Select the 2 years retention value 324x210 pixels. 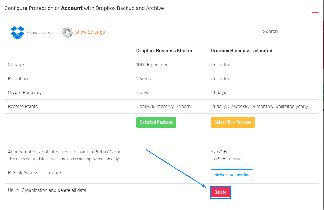pos(144,78)
